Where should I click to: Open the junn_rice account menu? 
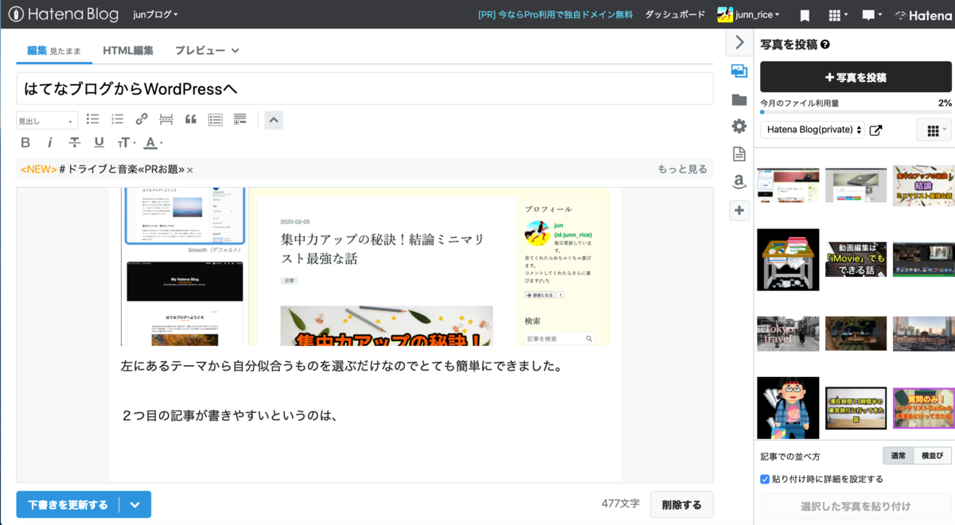748,14
